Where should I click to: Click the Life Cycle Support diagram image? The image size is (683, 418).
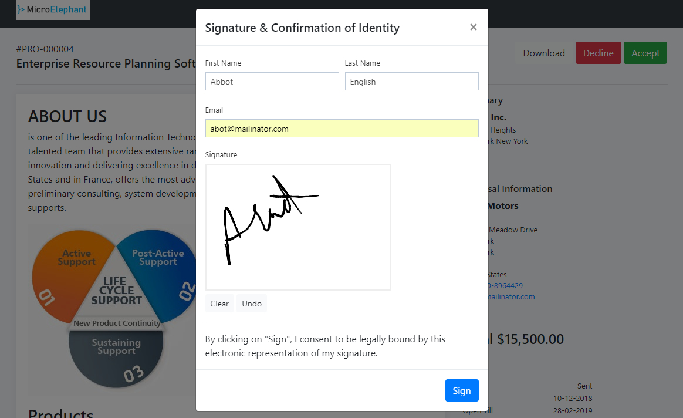click(114, 305)
